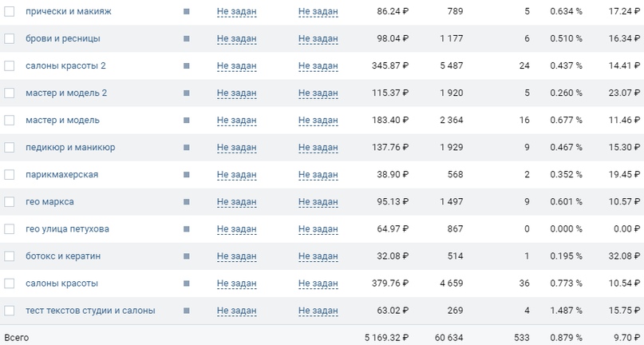Click status square icon for салоны красоты 2
Screen dimensions: 644x345
pos(187,65)
